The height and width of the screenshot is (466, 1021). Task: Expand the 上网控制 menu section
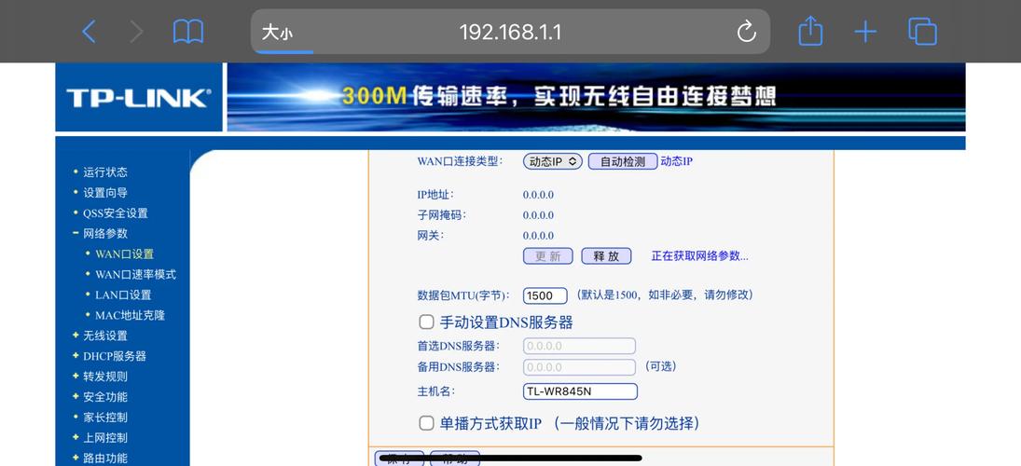click(x=104, y=437)
